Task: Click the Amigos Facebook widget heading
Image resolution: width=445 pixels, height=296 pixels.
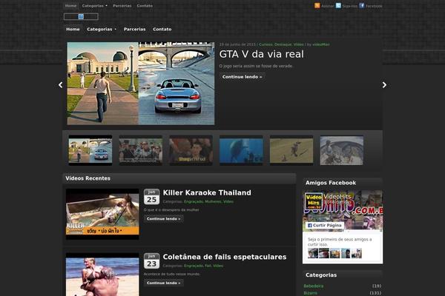Action: [331, 183]
